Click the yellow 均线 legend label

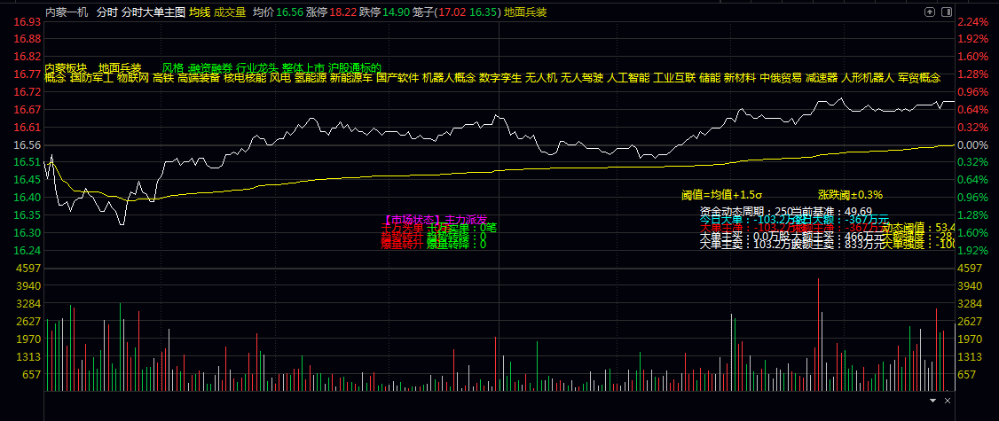click(200, 12)
